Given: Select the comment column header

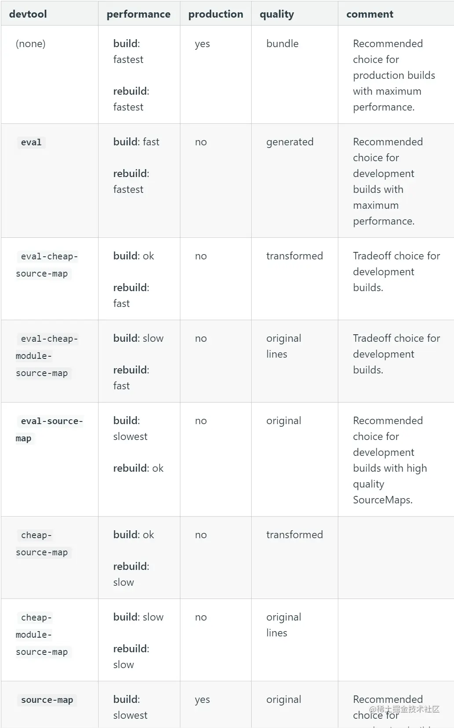Looking at the screenshot, I should pos(370,14).
